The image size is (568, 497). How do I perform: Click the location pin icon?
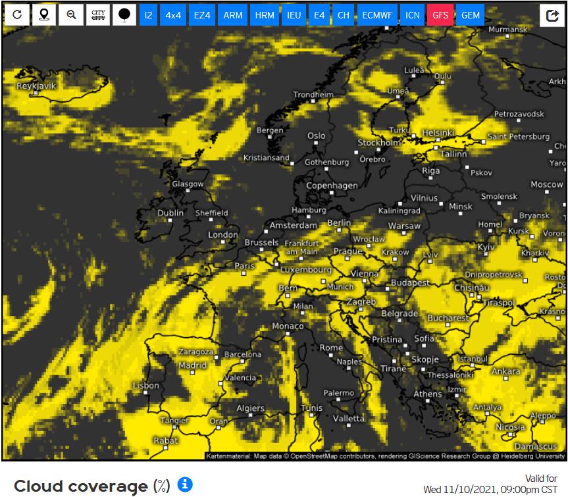click(44, 15)
